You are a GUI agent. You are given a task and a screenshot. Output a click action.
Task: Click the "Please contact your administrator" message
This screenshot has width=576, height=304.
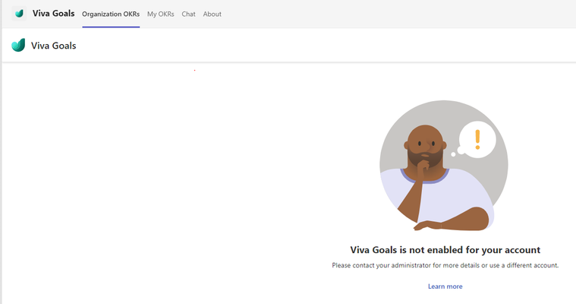pyautogui.click(x=445, y=265)
